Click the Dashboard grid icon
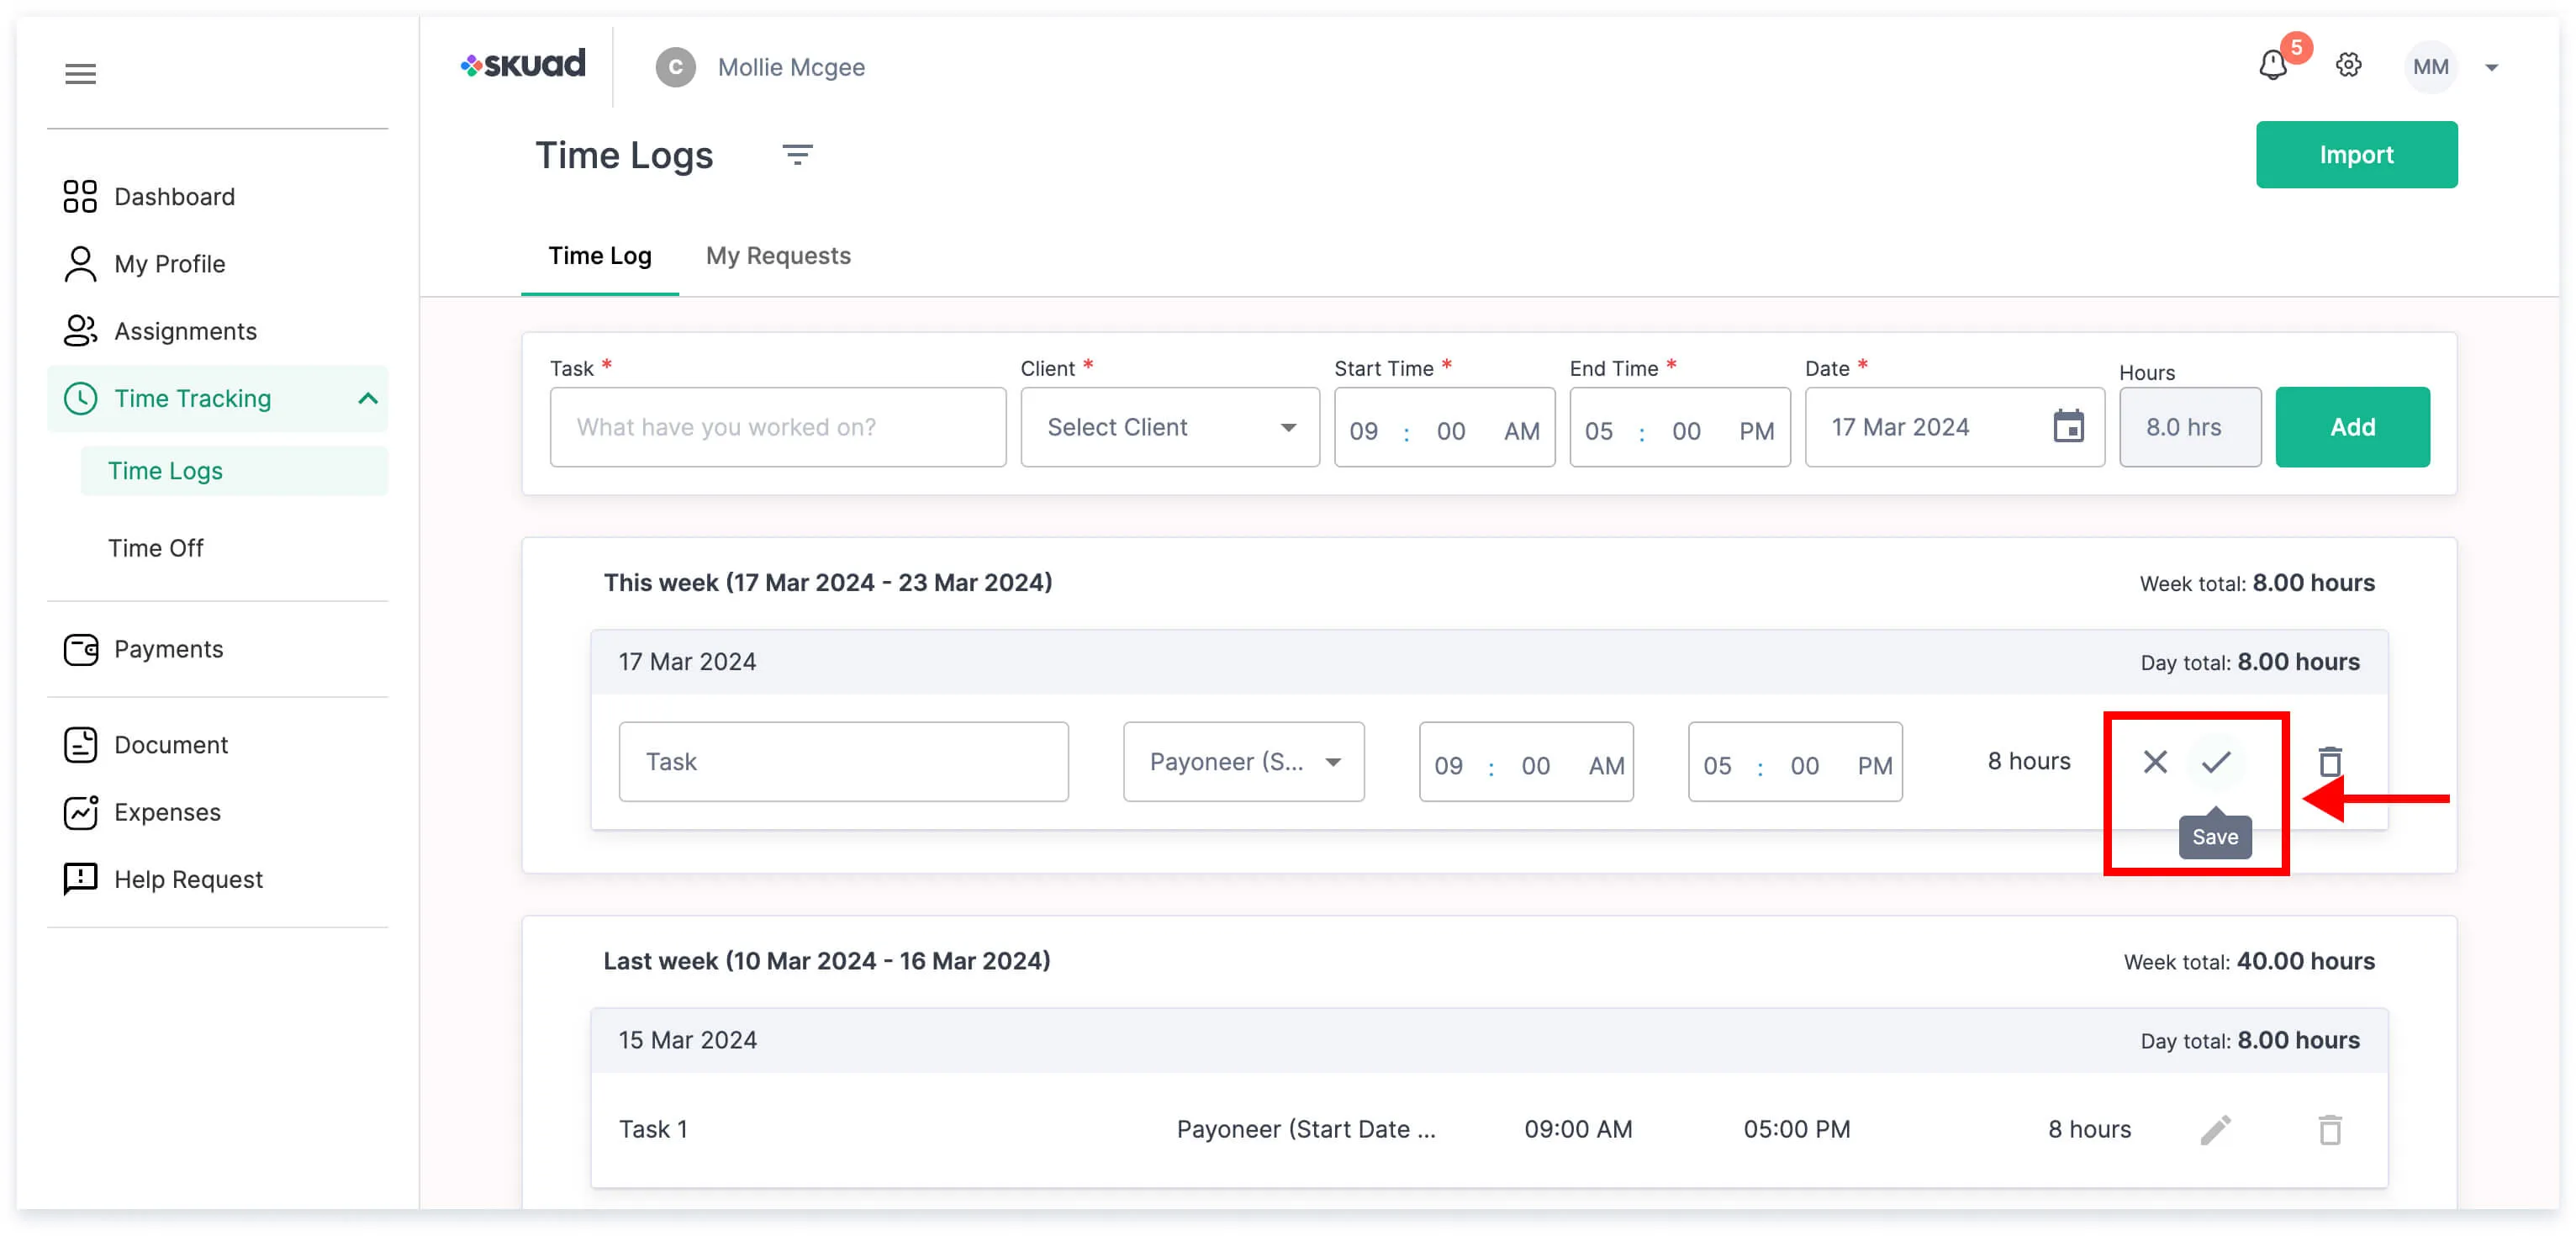The height and width of the screenshot is (1236, 2576). (x=80, y=197)
